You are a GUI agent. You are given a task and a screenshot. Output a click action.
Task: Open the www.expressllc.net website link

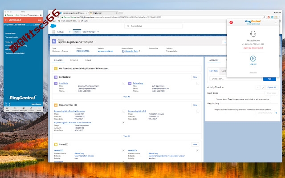tap(106, 51)
